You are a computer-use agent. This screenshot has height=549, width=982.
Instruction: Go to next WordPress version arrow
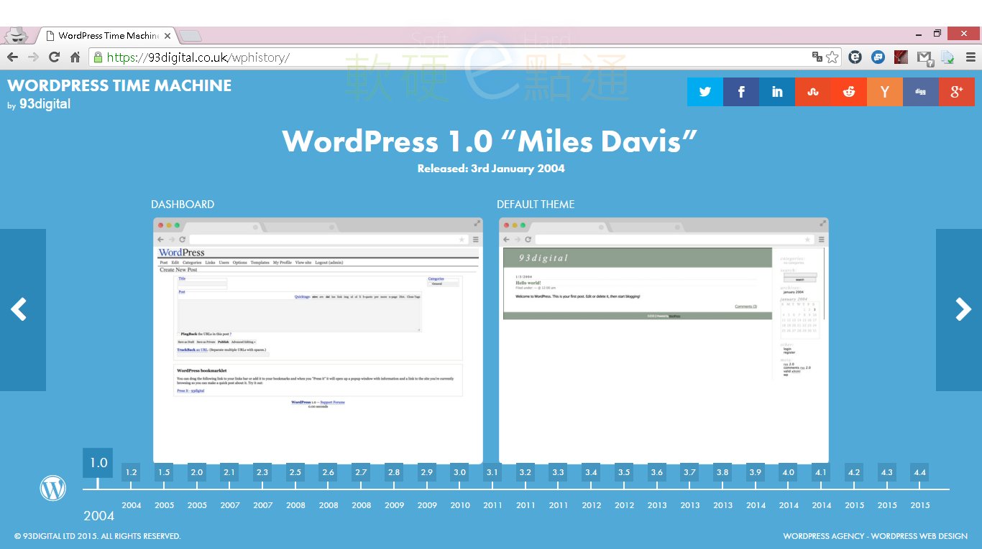point(959,310)
